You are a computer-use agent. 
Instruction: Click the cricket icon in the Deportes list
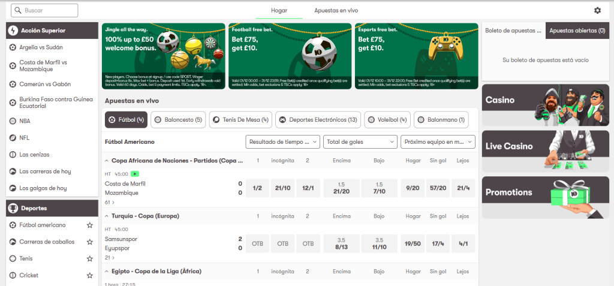(x=13, y=275)
